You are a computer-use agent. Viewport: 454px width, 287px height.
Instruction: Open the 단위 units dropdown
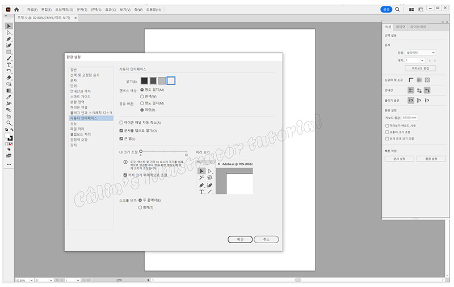click(x=421, y=53)
